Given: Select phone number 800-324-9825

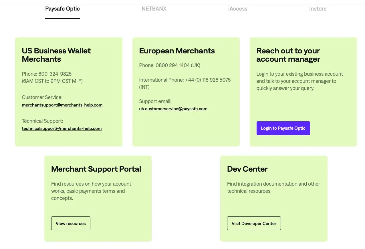Looking at the screenshot, I should [x=55, y=74].
